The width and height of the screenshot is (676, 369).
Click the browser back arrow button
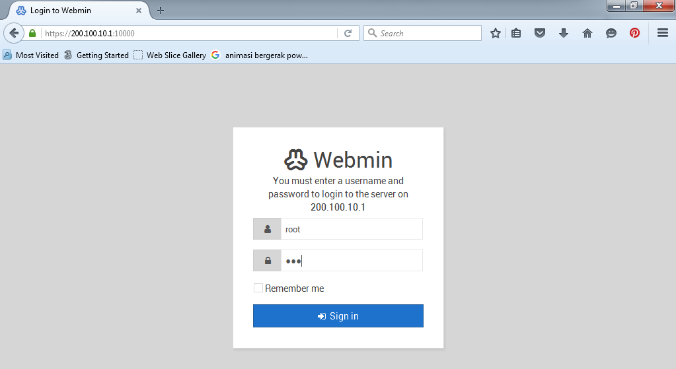click(x=14, y=33)
